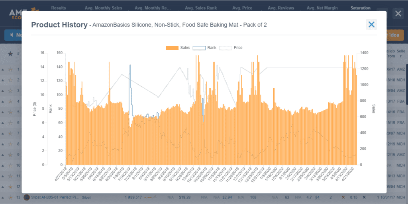The width and height of the screenshot is (408, 204).
Task: Expand details arrow for row 4
Action: pos(3,101)
